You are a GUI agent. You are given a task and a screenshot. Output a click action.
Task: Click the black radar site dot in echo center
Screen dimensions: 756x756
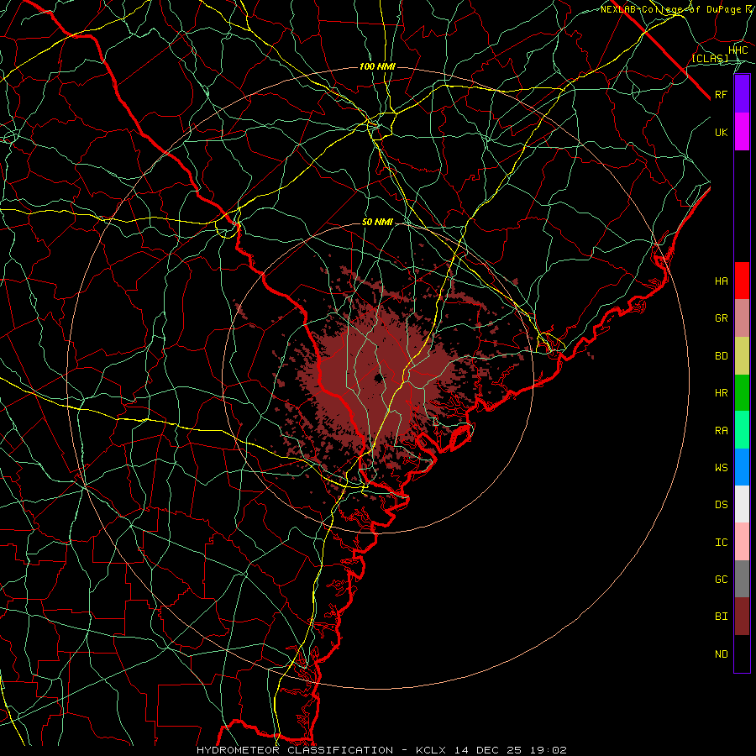(379, 377)
